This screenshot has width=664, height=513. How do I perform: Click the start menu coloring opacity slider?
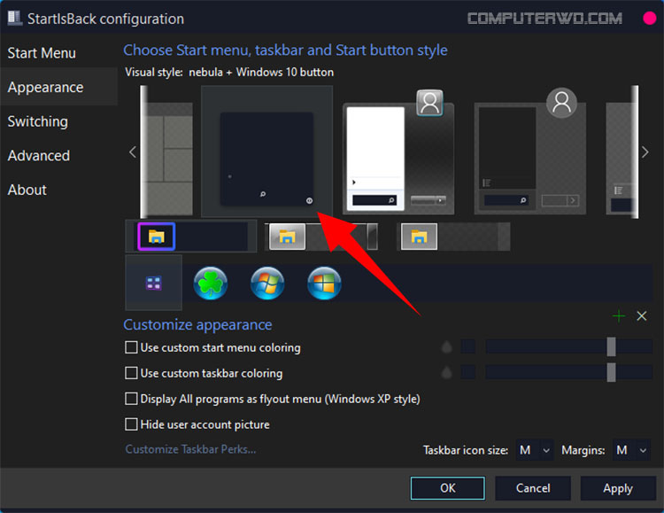point(568,346)
